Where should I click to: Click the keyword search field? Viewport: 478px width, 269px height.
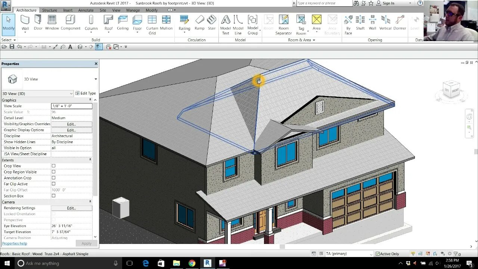coord(324,3)
